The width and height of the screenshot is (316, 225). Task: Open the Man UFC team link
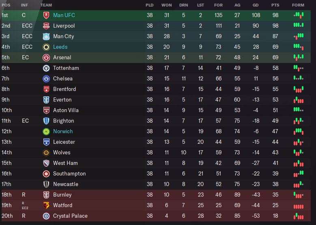(x=64, y=15)
